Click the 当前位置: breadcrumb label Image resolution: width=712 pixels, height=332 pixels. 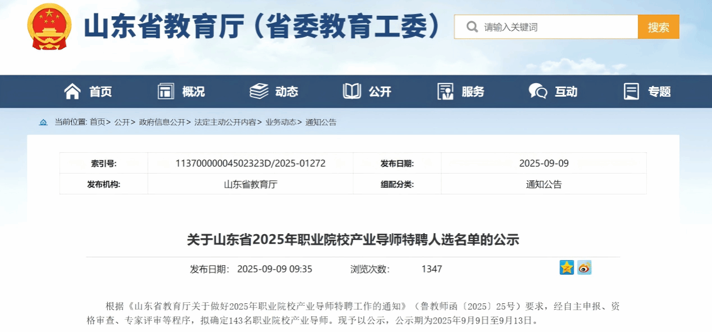[71, 122]
